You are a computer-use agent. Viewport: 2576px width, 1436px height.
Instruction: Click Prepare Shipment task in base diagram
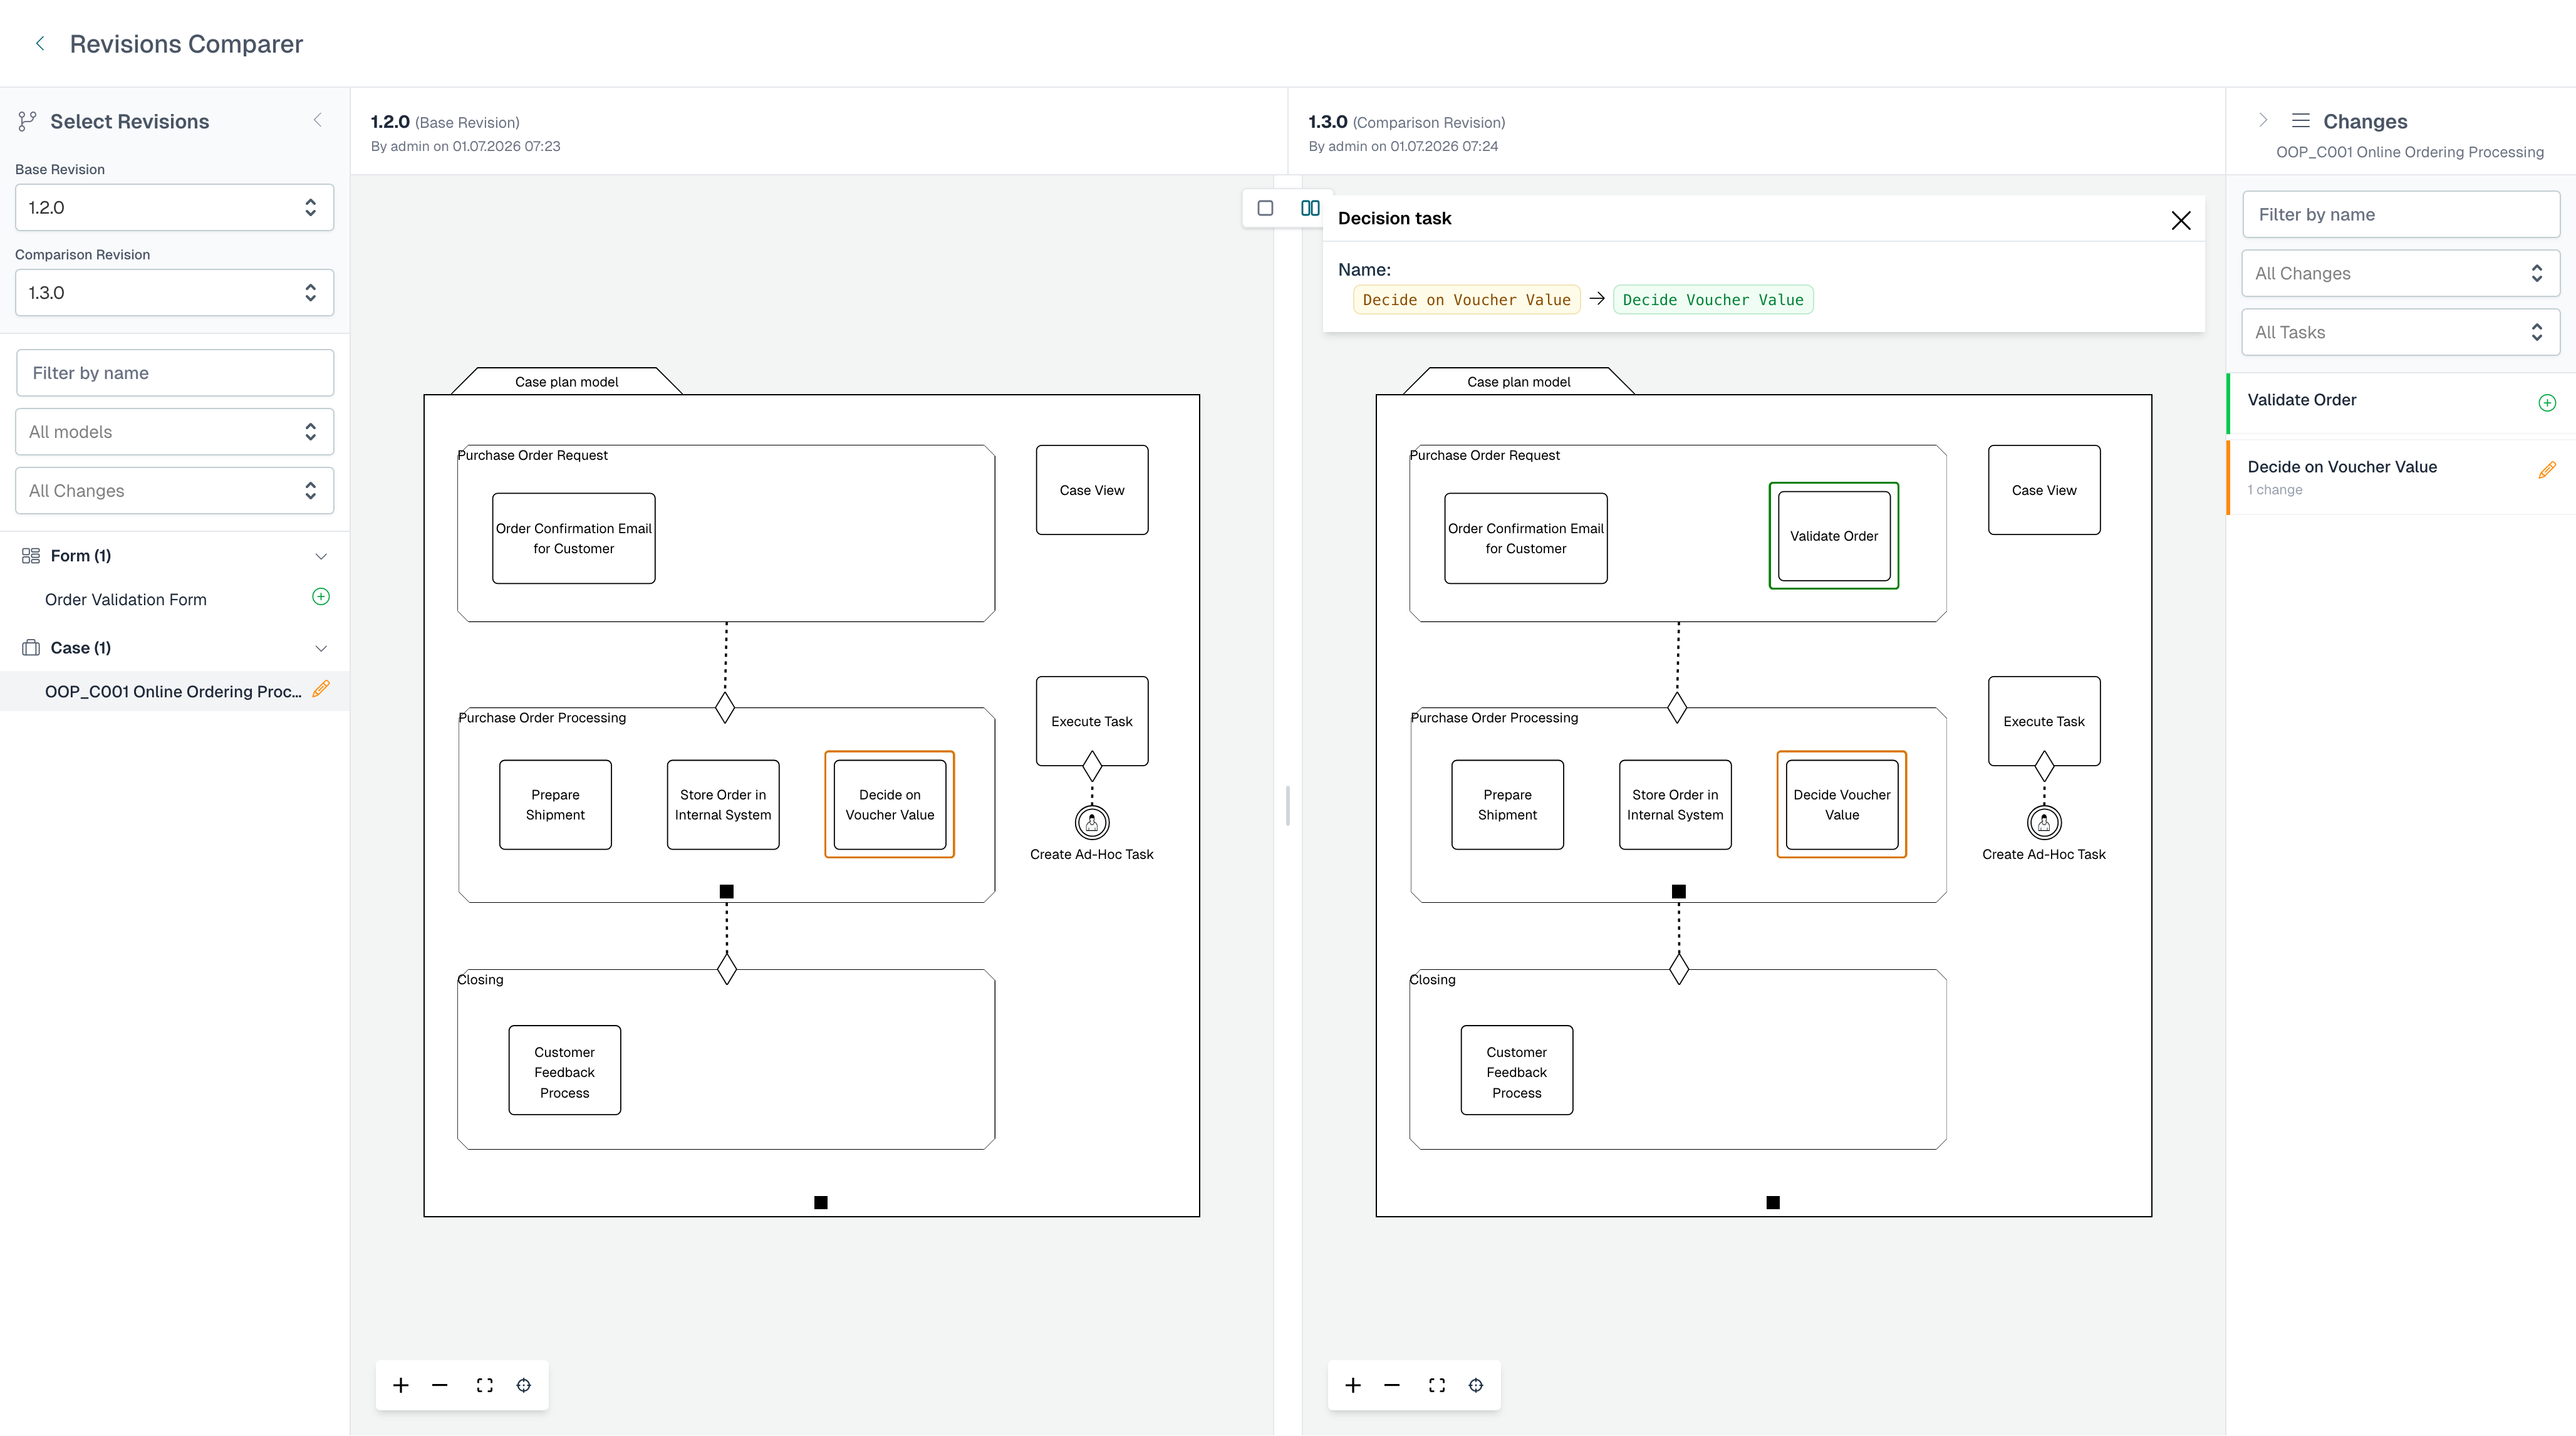pyautogui.click(x=555, y=804)
